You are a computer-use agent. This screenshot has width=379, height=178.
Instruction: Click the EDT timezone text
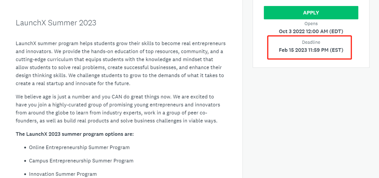point(337,31)
